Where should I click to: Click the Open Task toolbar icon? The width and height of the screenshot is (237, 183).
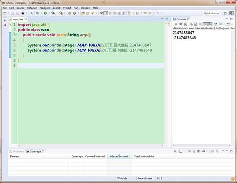click(88, 13)
